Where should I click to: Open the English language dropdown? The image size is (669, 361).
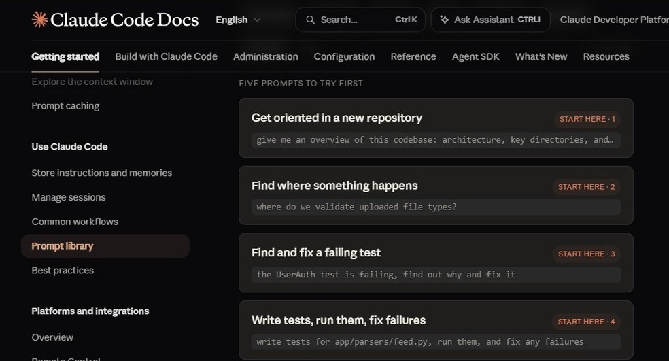(238, 20)
